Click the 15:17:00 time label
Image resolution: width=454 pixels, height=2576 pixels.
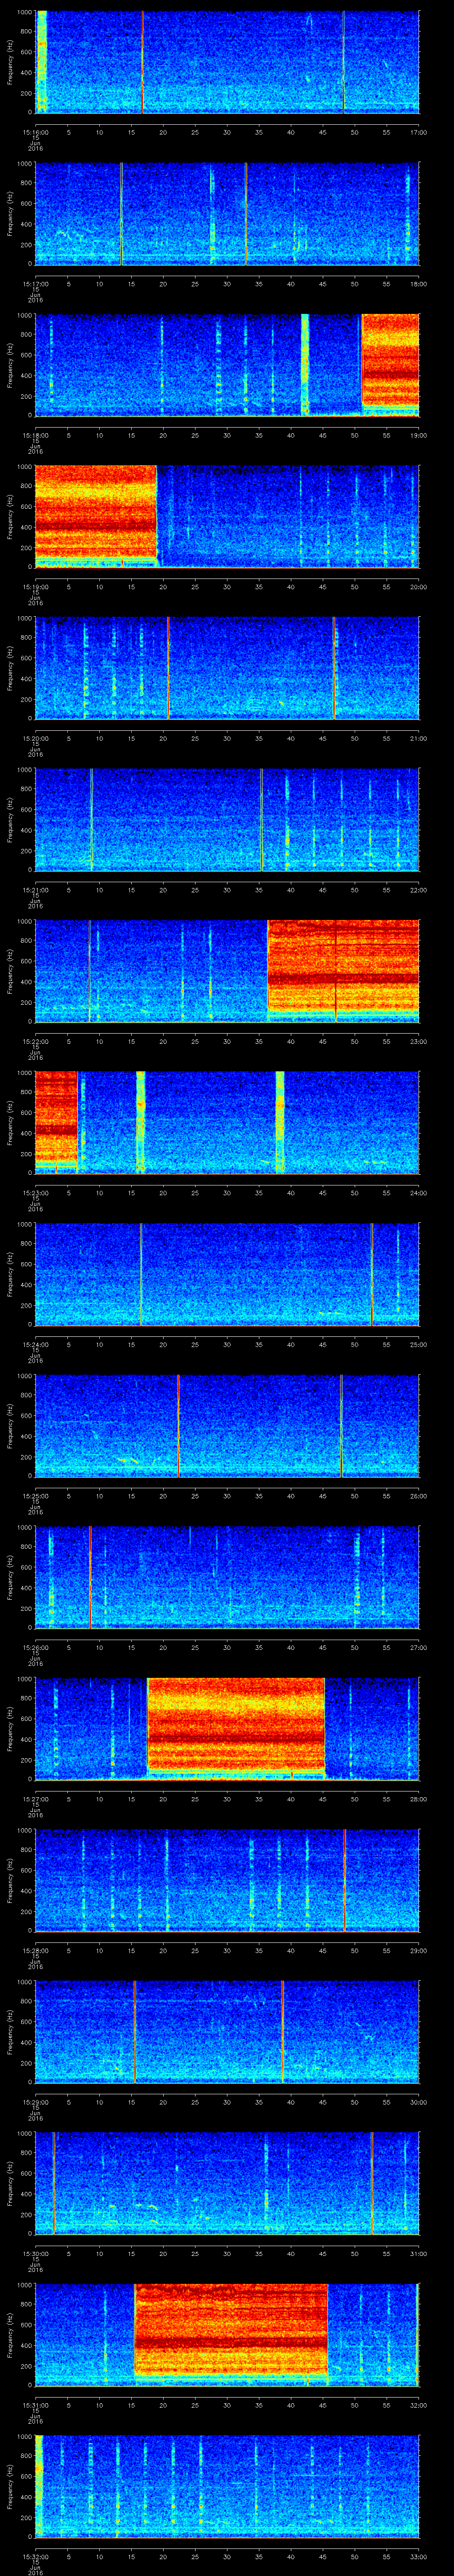coord(36,284)
